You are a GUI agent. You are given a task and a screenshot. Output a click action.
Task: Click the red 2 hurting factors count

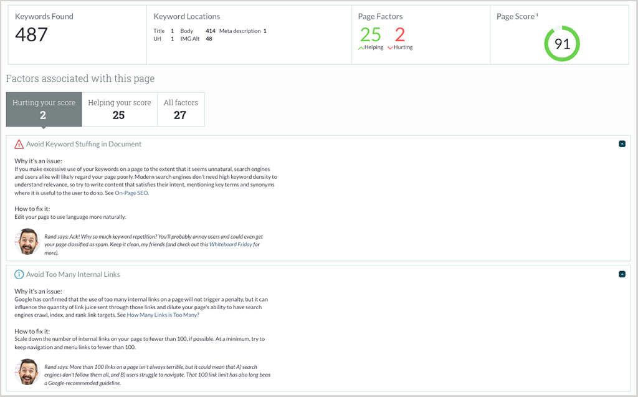(400, 35)
